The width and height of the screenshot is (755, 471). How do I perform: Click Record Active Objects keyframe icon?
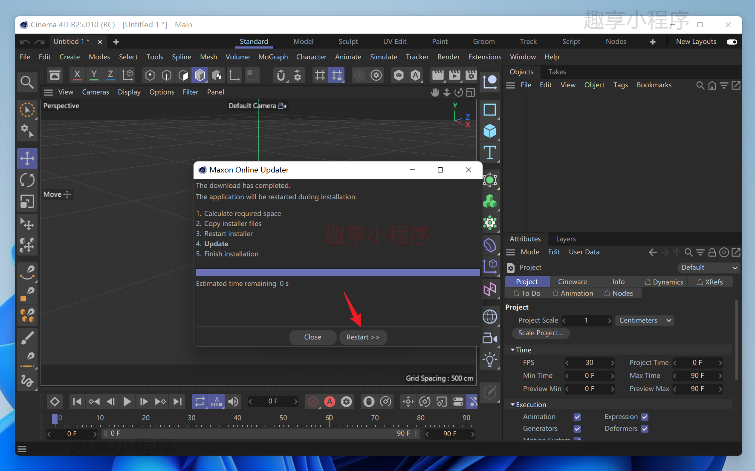312,402
